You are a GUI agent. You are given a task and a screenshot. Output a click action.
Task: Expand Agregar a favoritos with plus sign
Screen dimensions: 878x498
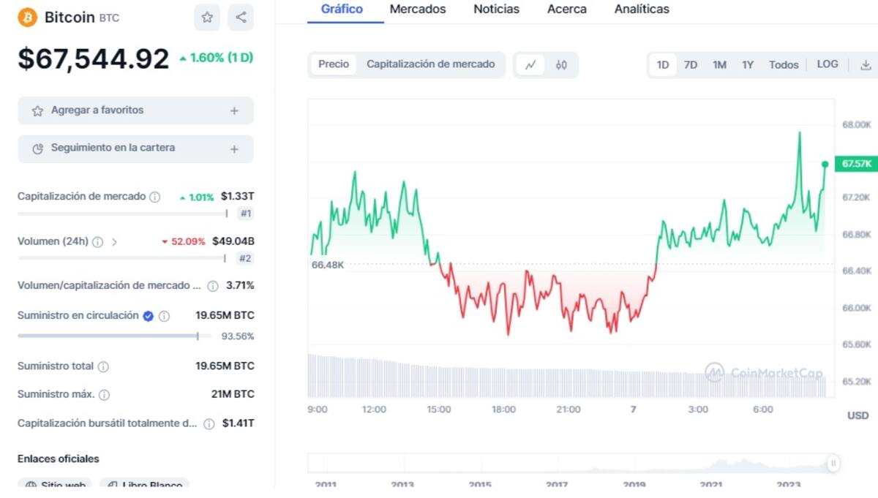(x=234, y=111)
